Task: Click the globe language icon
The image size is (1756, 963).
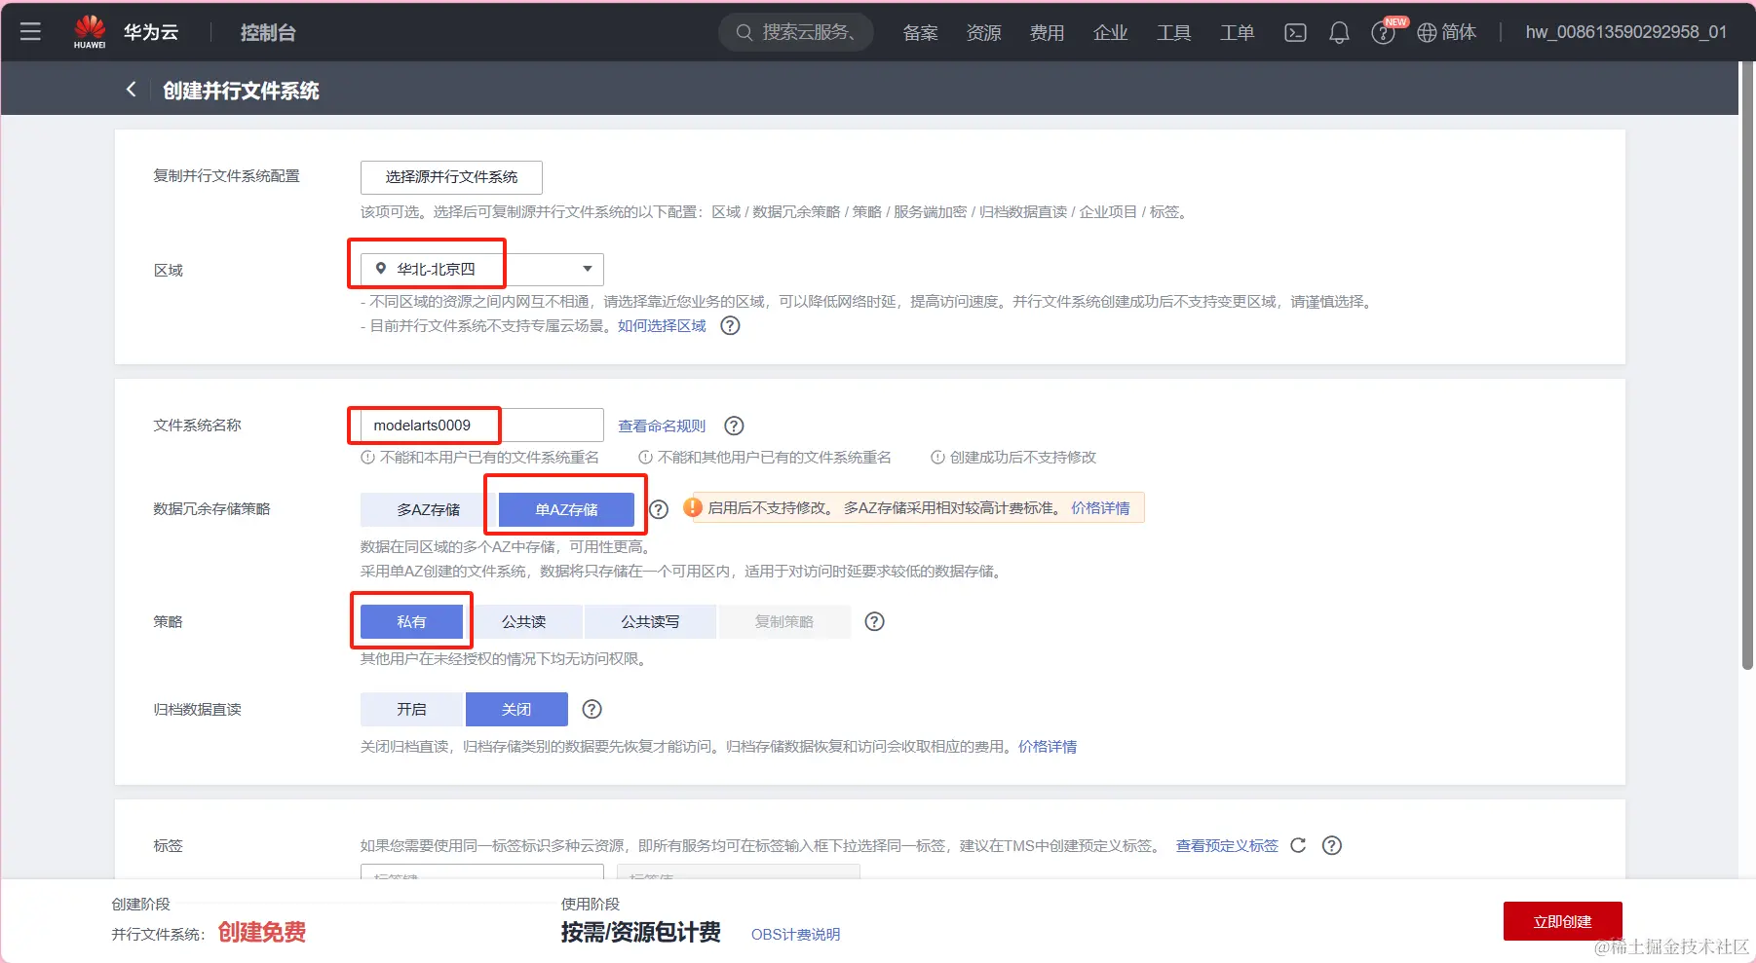Action: point(1427,33)
